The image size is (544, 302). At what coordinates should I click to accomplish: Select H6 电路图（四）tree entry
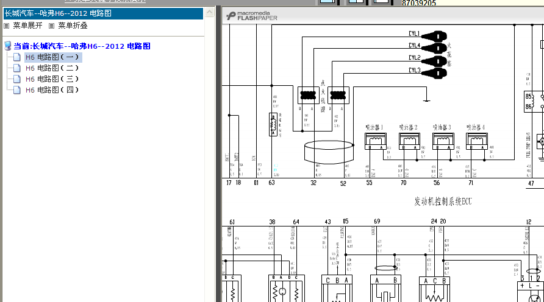pos(52,90)
